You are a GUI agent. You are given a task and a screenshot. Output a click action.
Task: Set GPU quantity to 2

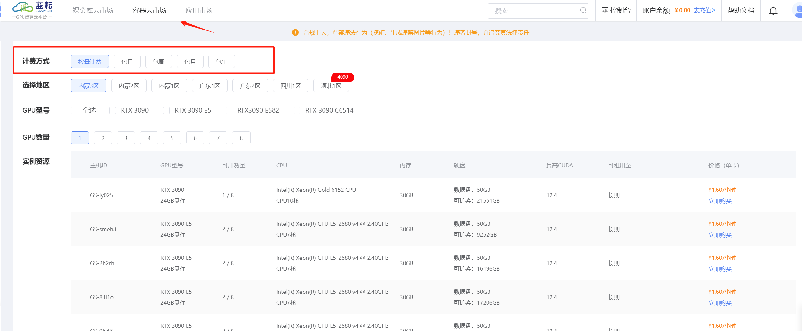click(103, 138)
